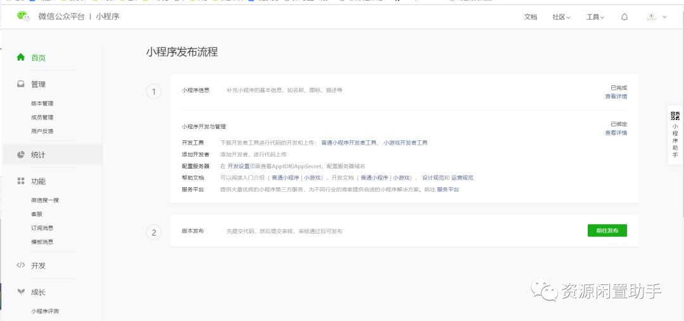
Task: Click the home icon beside 首页
Action: (20, 57)
